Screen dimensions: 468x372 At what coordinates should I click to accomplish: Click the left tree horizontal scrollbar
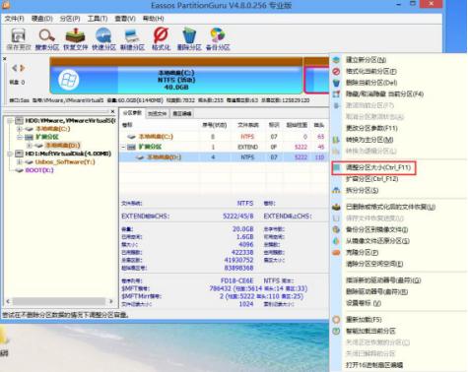(x=59, y=301)
